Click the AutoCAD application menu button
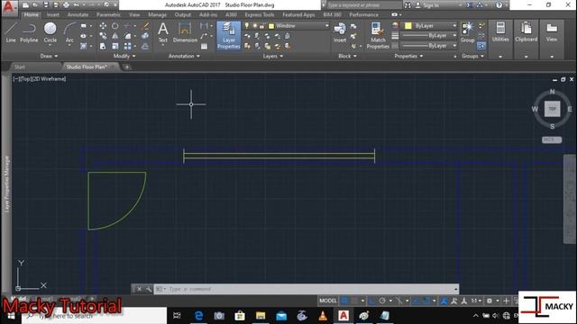The image size is (577, 324). [x=9, y=7]
